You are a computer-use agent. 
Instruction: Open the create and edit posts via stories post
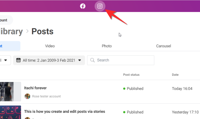click(65, 112)
